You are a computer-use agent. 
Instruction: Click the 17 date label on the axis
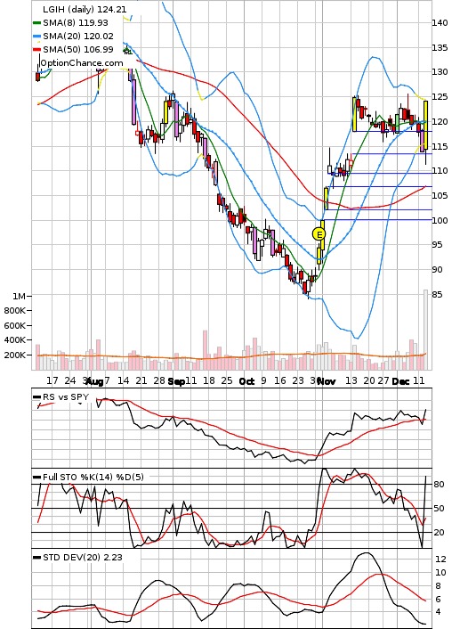click(52, 380)
